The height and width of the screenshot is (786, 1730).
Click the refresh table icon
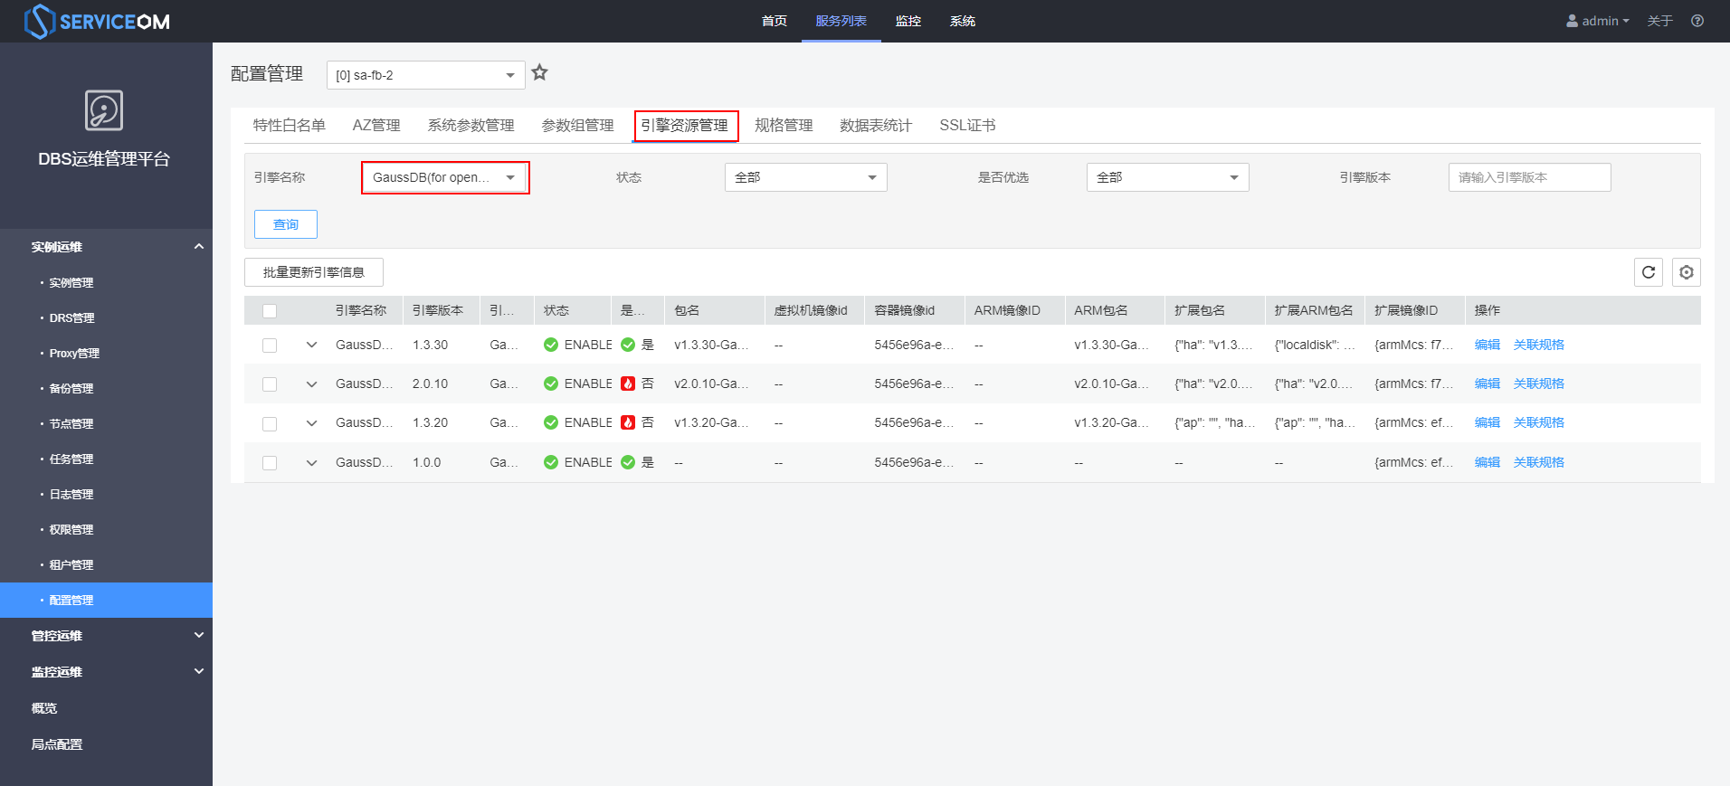[1649, 272]
